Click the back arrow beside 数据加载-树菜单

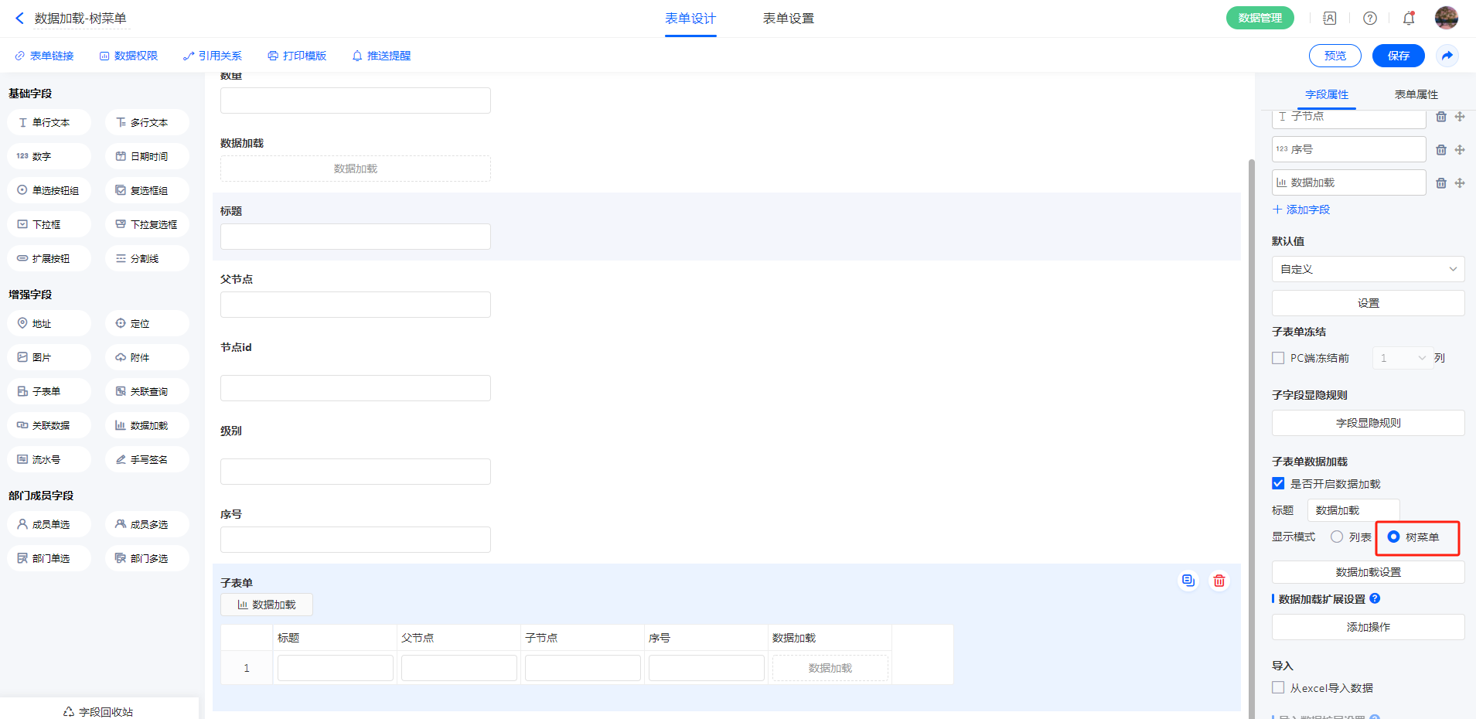click(20, 18)
